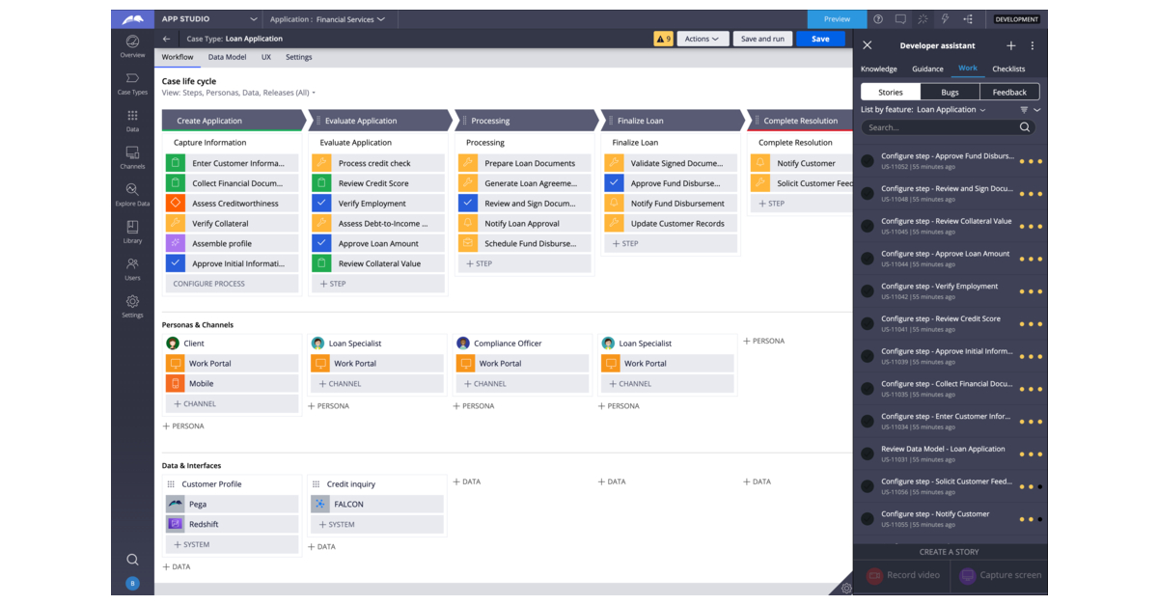Expand the Actions dropdown
This screenshot has width=1158, height=605.
(x=703, y=39)
